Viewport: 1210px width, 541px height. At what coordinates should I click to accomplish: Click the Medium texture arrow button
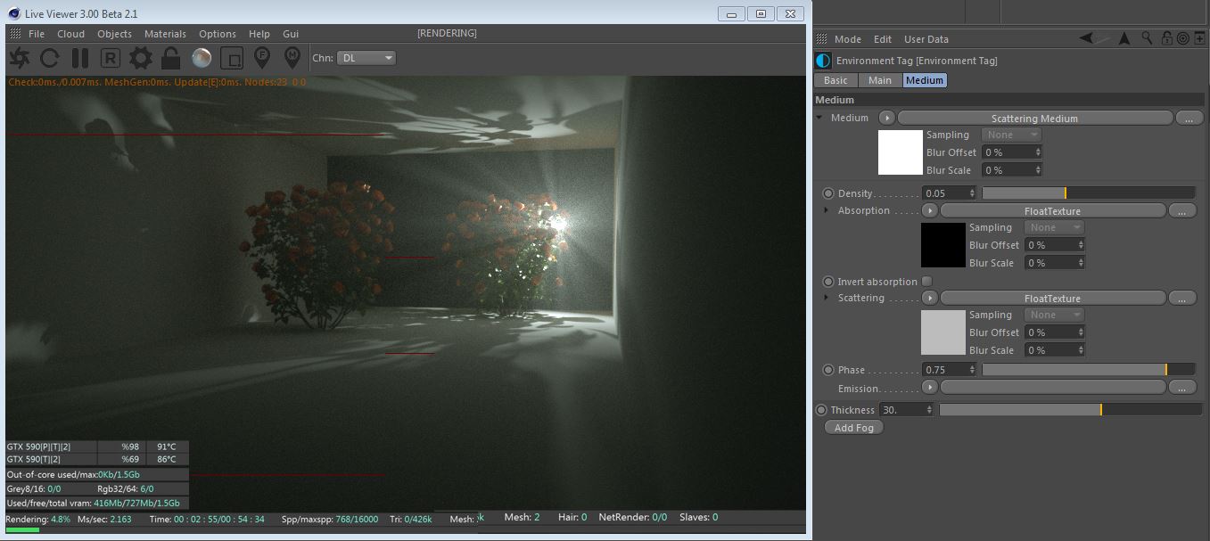tap(886, 118)
